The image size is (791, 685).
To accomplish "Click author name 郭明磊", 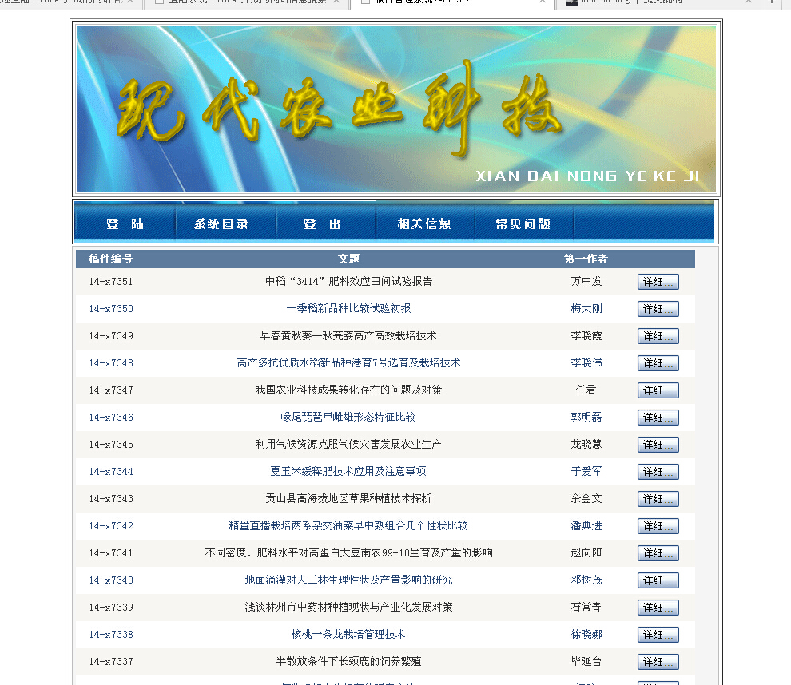I will click(586, 418).
